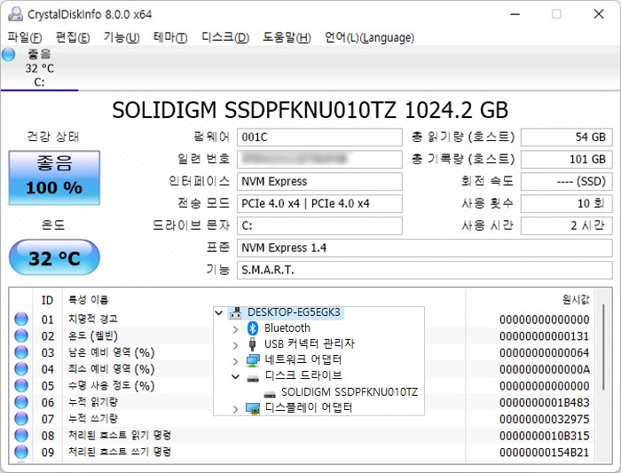The height and width of the screenshot is (473, 621).
Task: Select the 치명적 경고 attribute row
Action: (x=302, y=319)
